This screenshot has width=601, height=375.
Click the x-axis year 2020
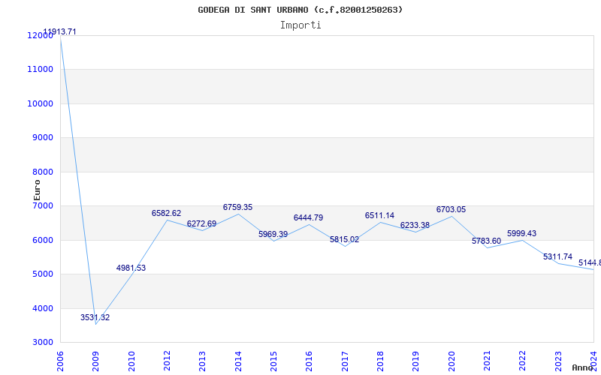(452, 361)
